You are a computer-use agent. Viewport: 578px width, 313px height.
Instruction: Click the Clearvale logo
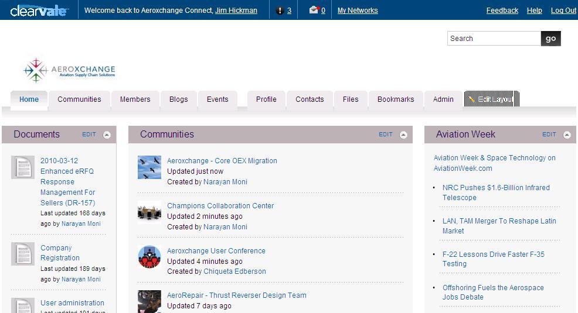point(39,11)
